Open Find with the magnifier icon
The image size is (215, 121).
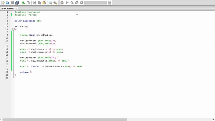click(x=50, y=3)
